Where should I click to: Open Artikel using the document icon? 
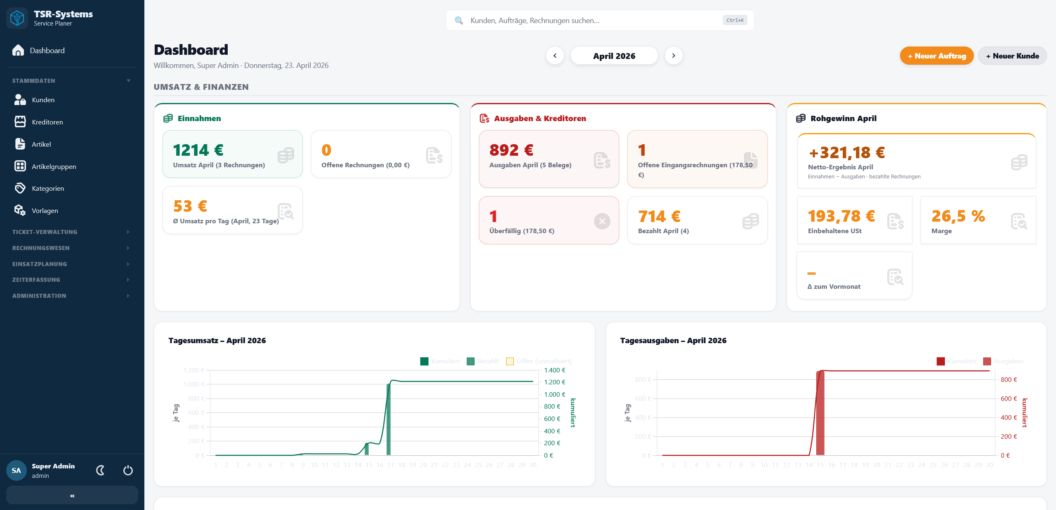20,144
